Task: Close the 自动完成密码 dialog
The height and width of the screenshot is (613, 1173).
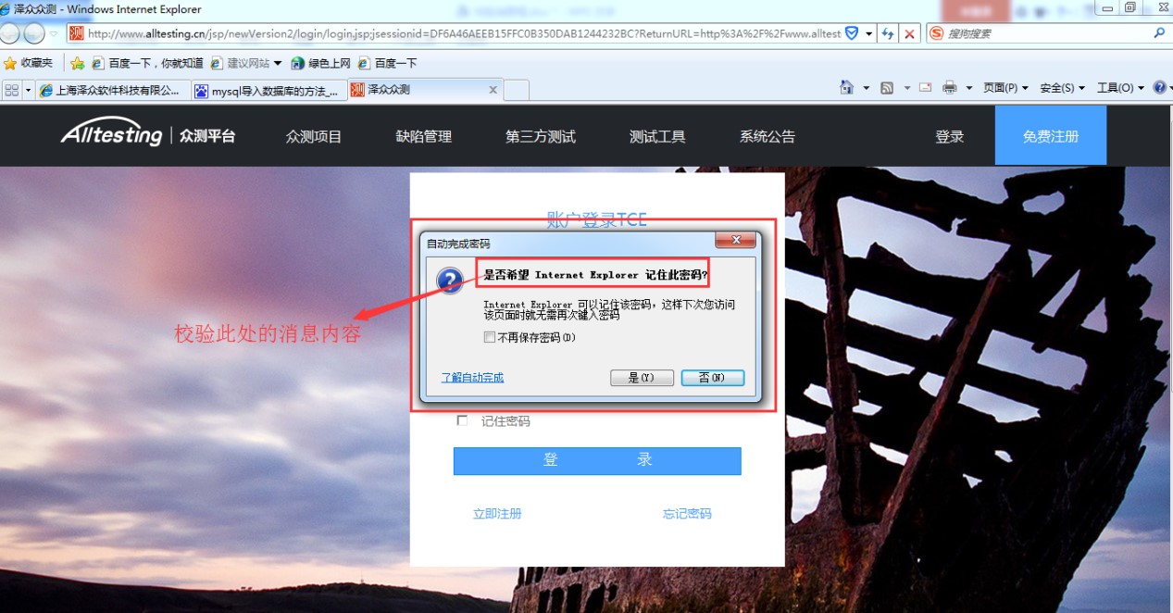Action: [737, 241]
